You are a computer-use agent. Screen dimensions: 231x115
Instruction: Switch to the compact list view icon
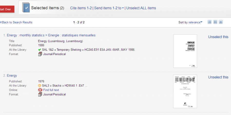pyautogui.click(x=221, y=22)
